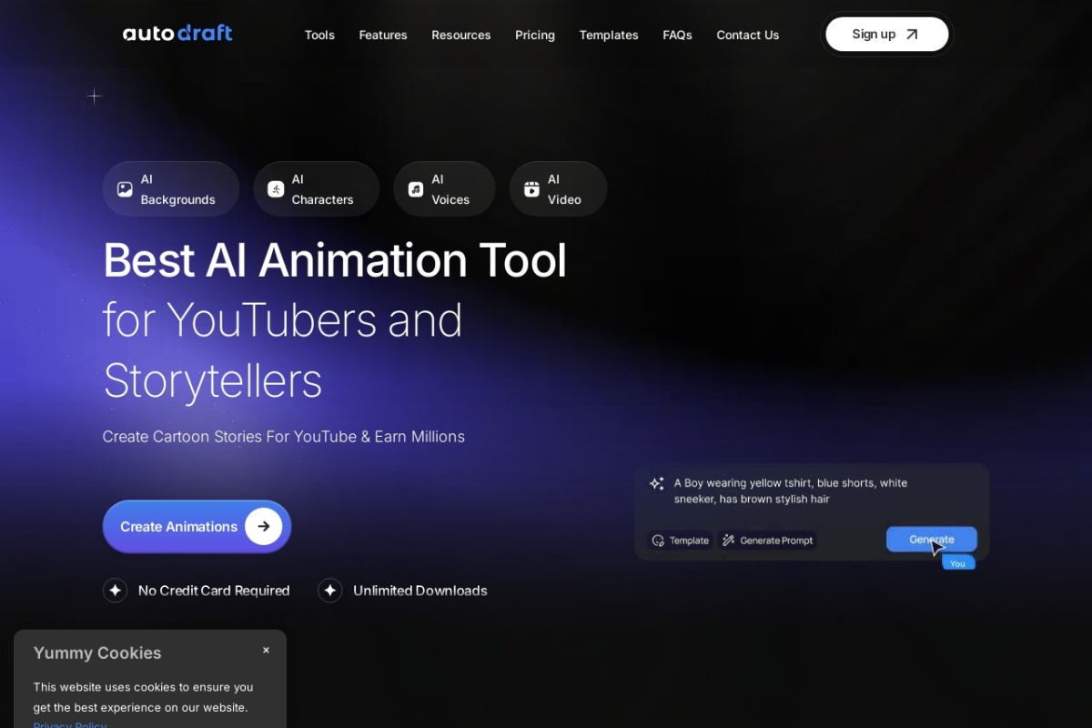Click the AI Voices music note icon

tap(416, 189)
